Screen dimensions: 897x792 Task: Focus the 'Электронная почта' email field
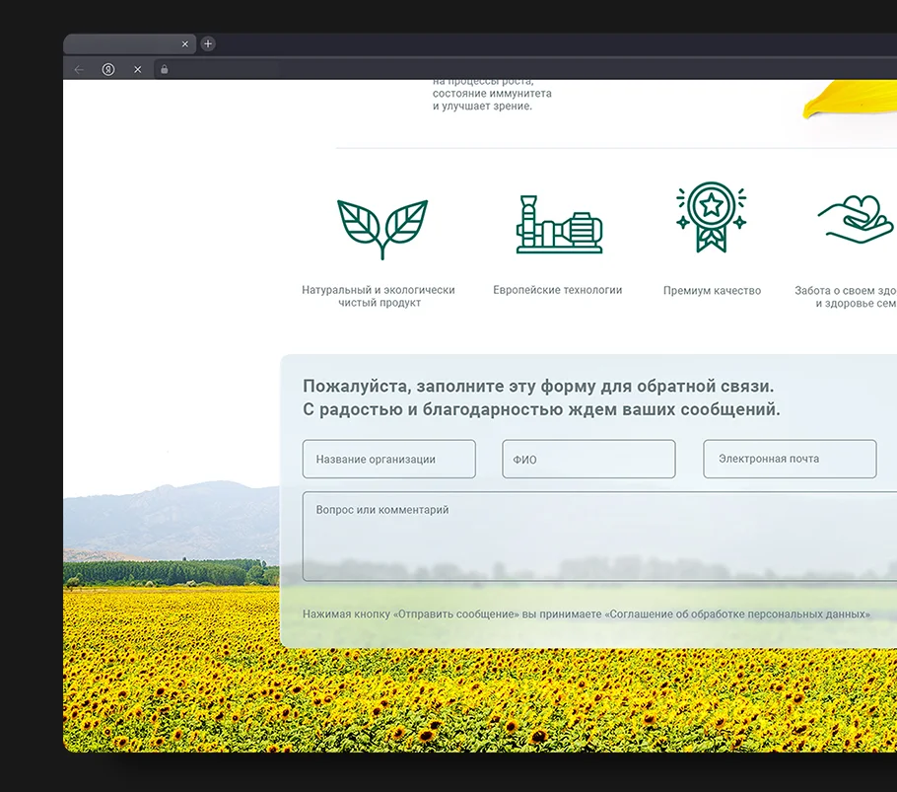(x=790, y=459)
